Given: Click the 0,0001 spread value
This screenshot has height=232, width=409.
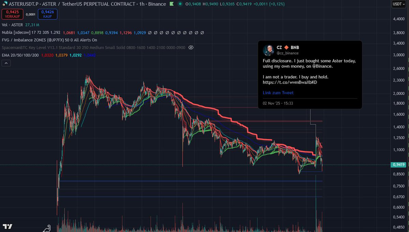Looking at the screenshot, I should pyautogui.click(x=30, y=14).
